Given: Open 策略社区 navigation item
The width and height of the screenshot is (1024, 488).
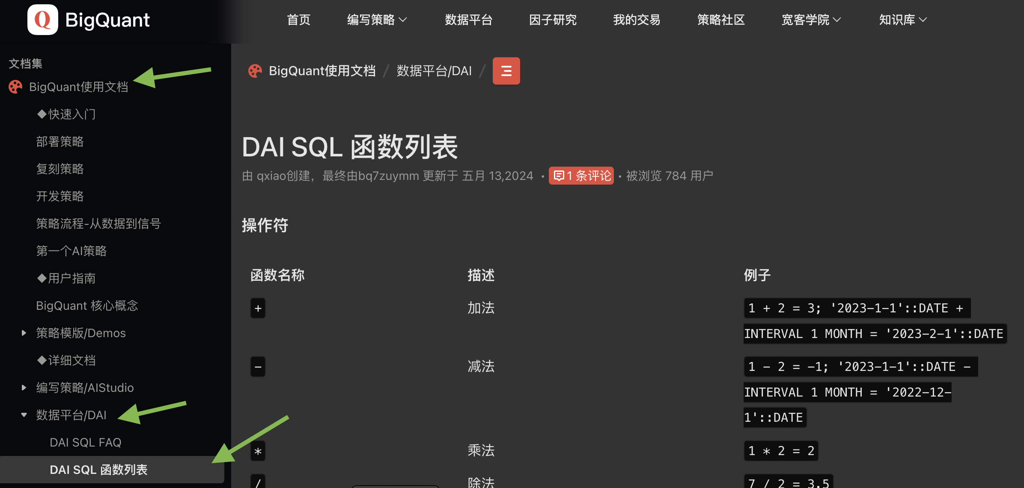Looking at the screenshot, I should [x=721, y=20].
